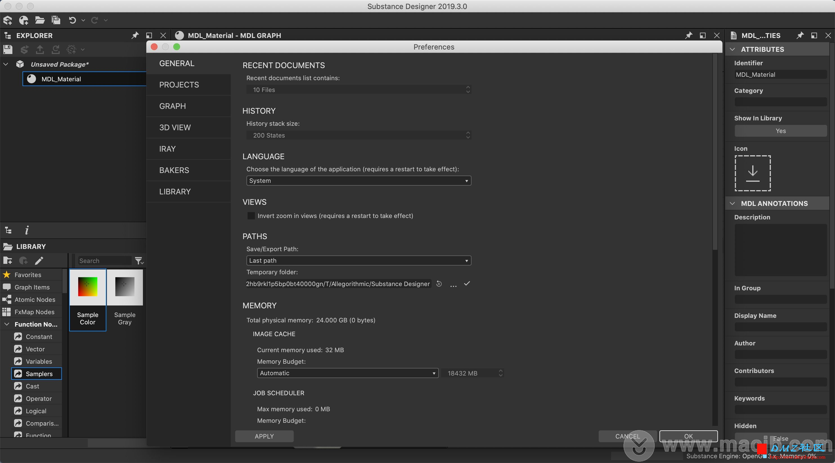Click the Identifier field MDL_Material
Viewport: 835px width, 463px height.
[780, 75]
